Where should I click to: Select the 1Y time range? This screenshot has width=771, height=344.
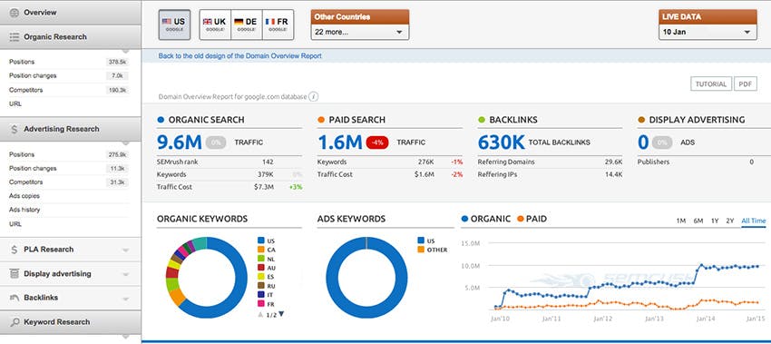[x=715, y=221]
